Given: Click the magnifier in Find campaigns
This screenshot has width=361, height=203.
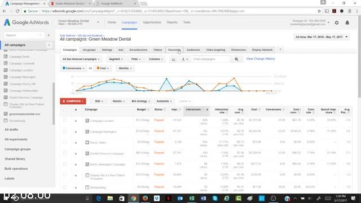Looking at the screenshot, I should [x=236, y=59].
